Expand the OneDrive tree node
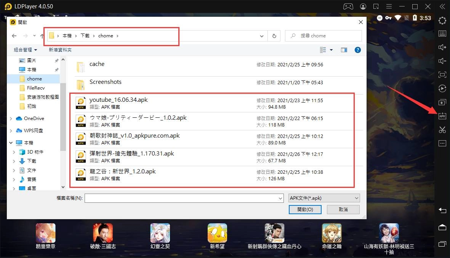 (11, 119)
